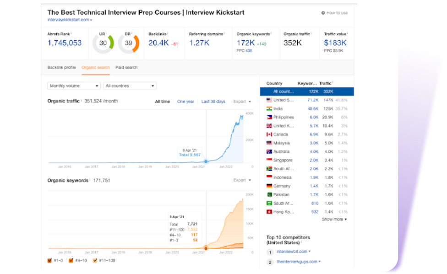Click the How to use help icon
447x274 pixels.
click(x=323, y=13)
